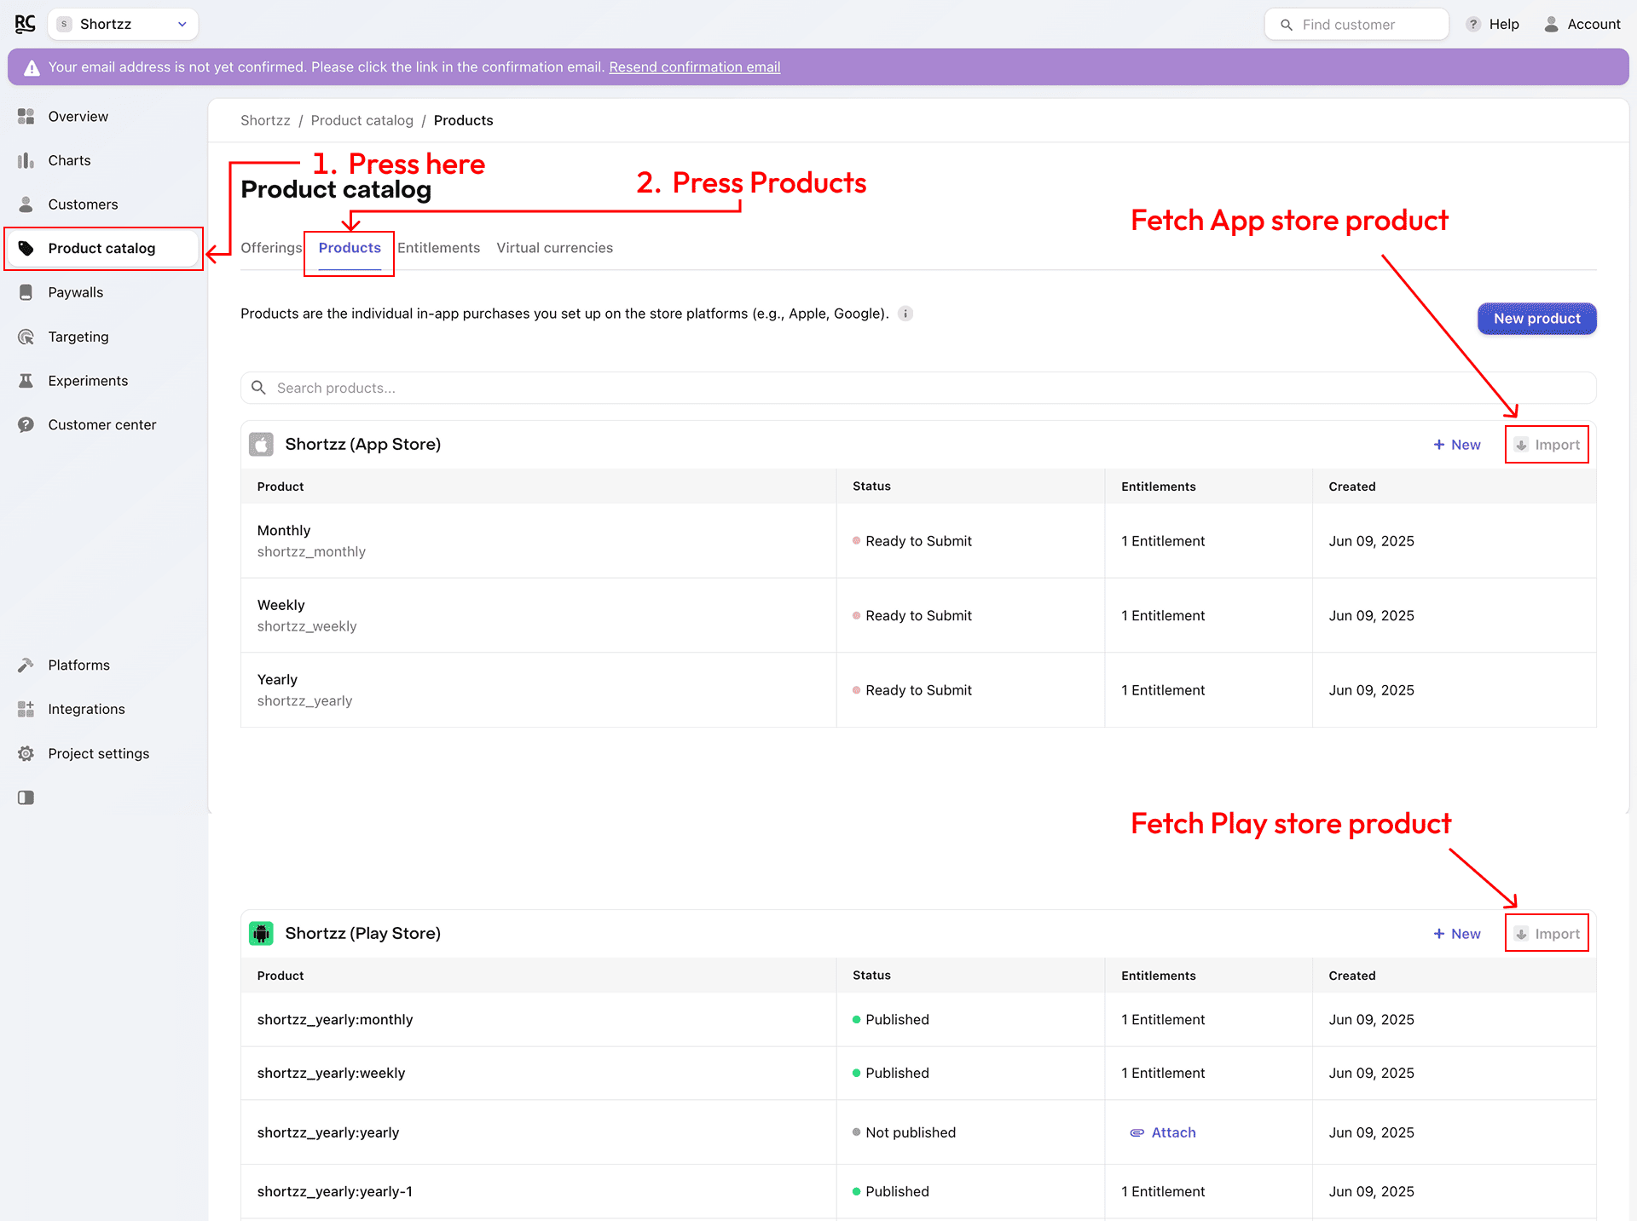Screen dimensions: 1637x1221
Task: Click the Charts bar icon
Action: pyautogui.click(x=26, y=160)
